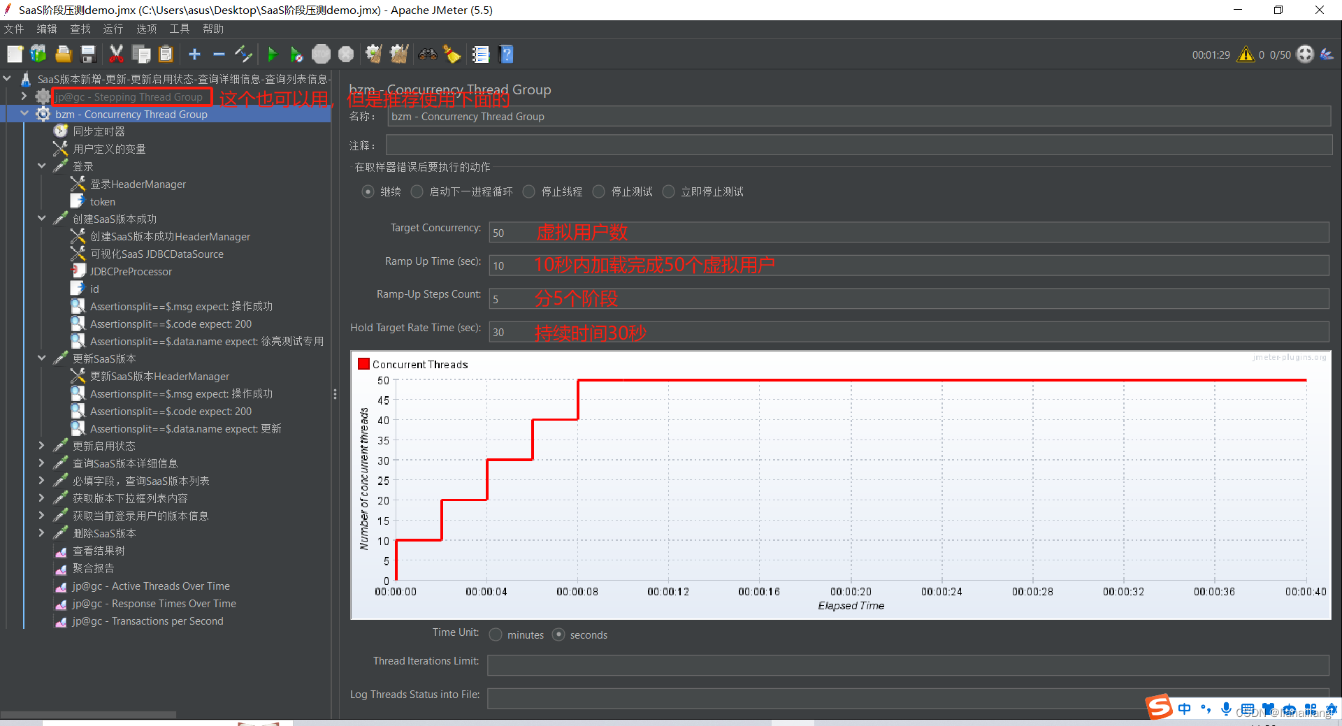The height and width of the screenshot is (726, 1342).
Task: Click the red Concurrent Threads legend swatch
Action: click(363, 364)
